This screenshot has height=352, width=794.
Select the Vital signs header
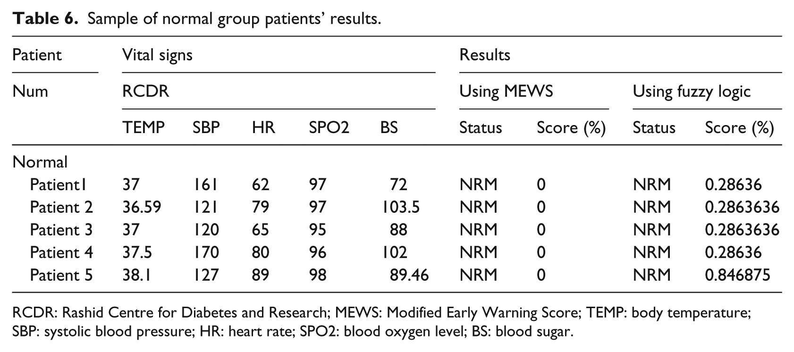tap(157, 55)
